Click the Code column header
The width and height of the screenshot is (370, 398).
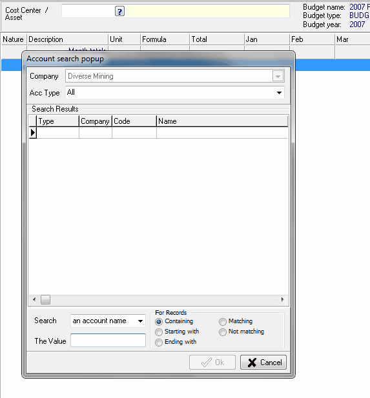point(134,121)
